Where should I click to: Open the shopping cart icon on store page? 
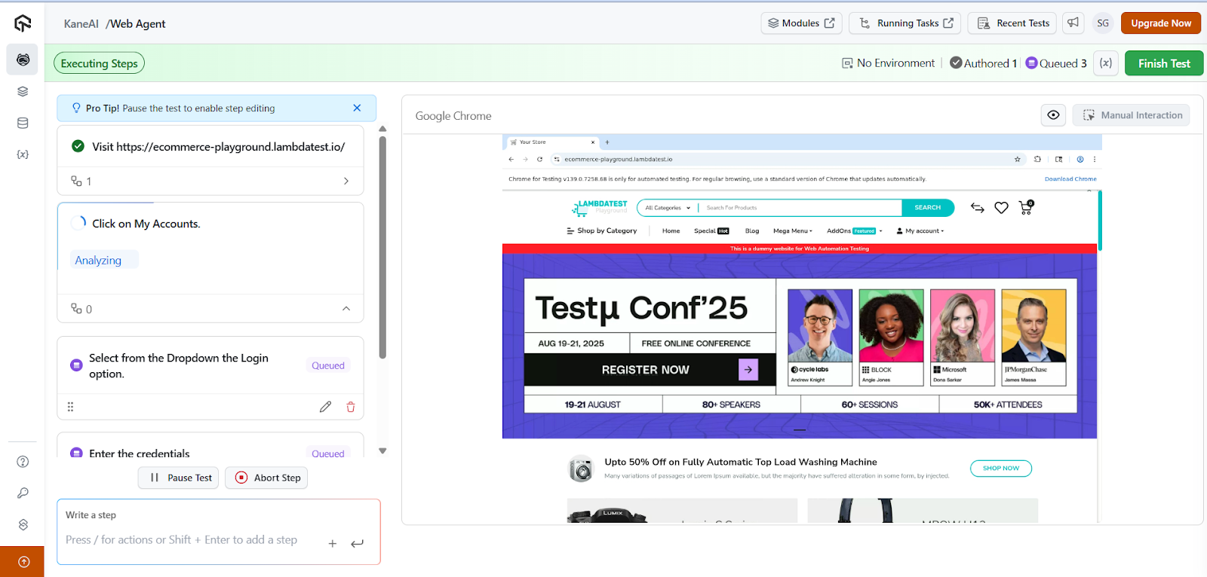coord(1026,208)
